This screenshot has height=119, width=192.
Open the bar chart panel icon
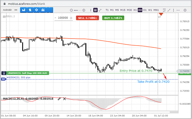pos(24,10)
